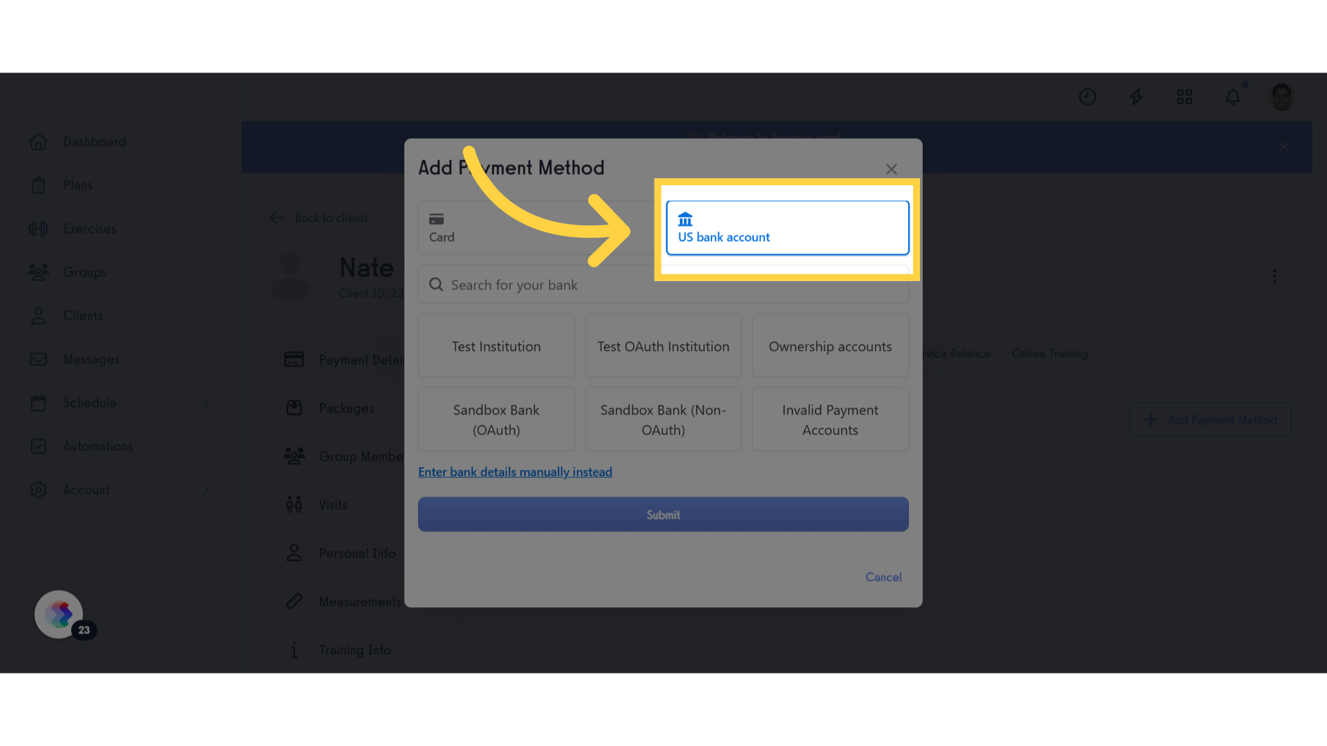Click the notifications bell icon

(x=1232, y=97)
